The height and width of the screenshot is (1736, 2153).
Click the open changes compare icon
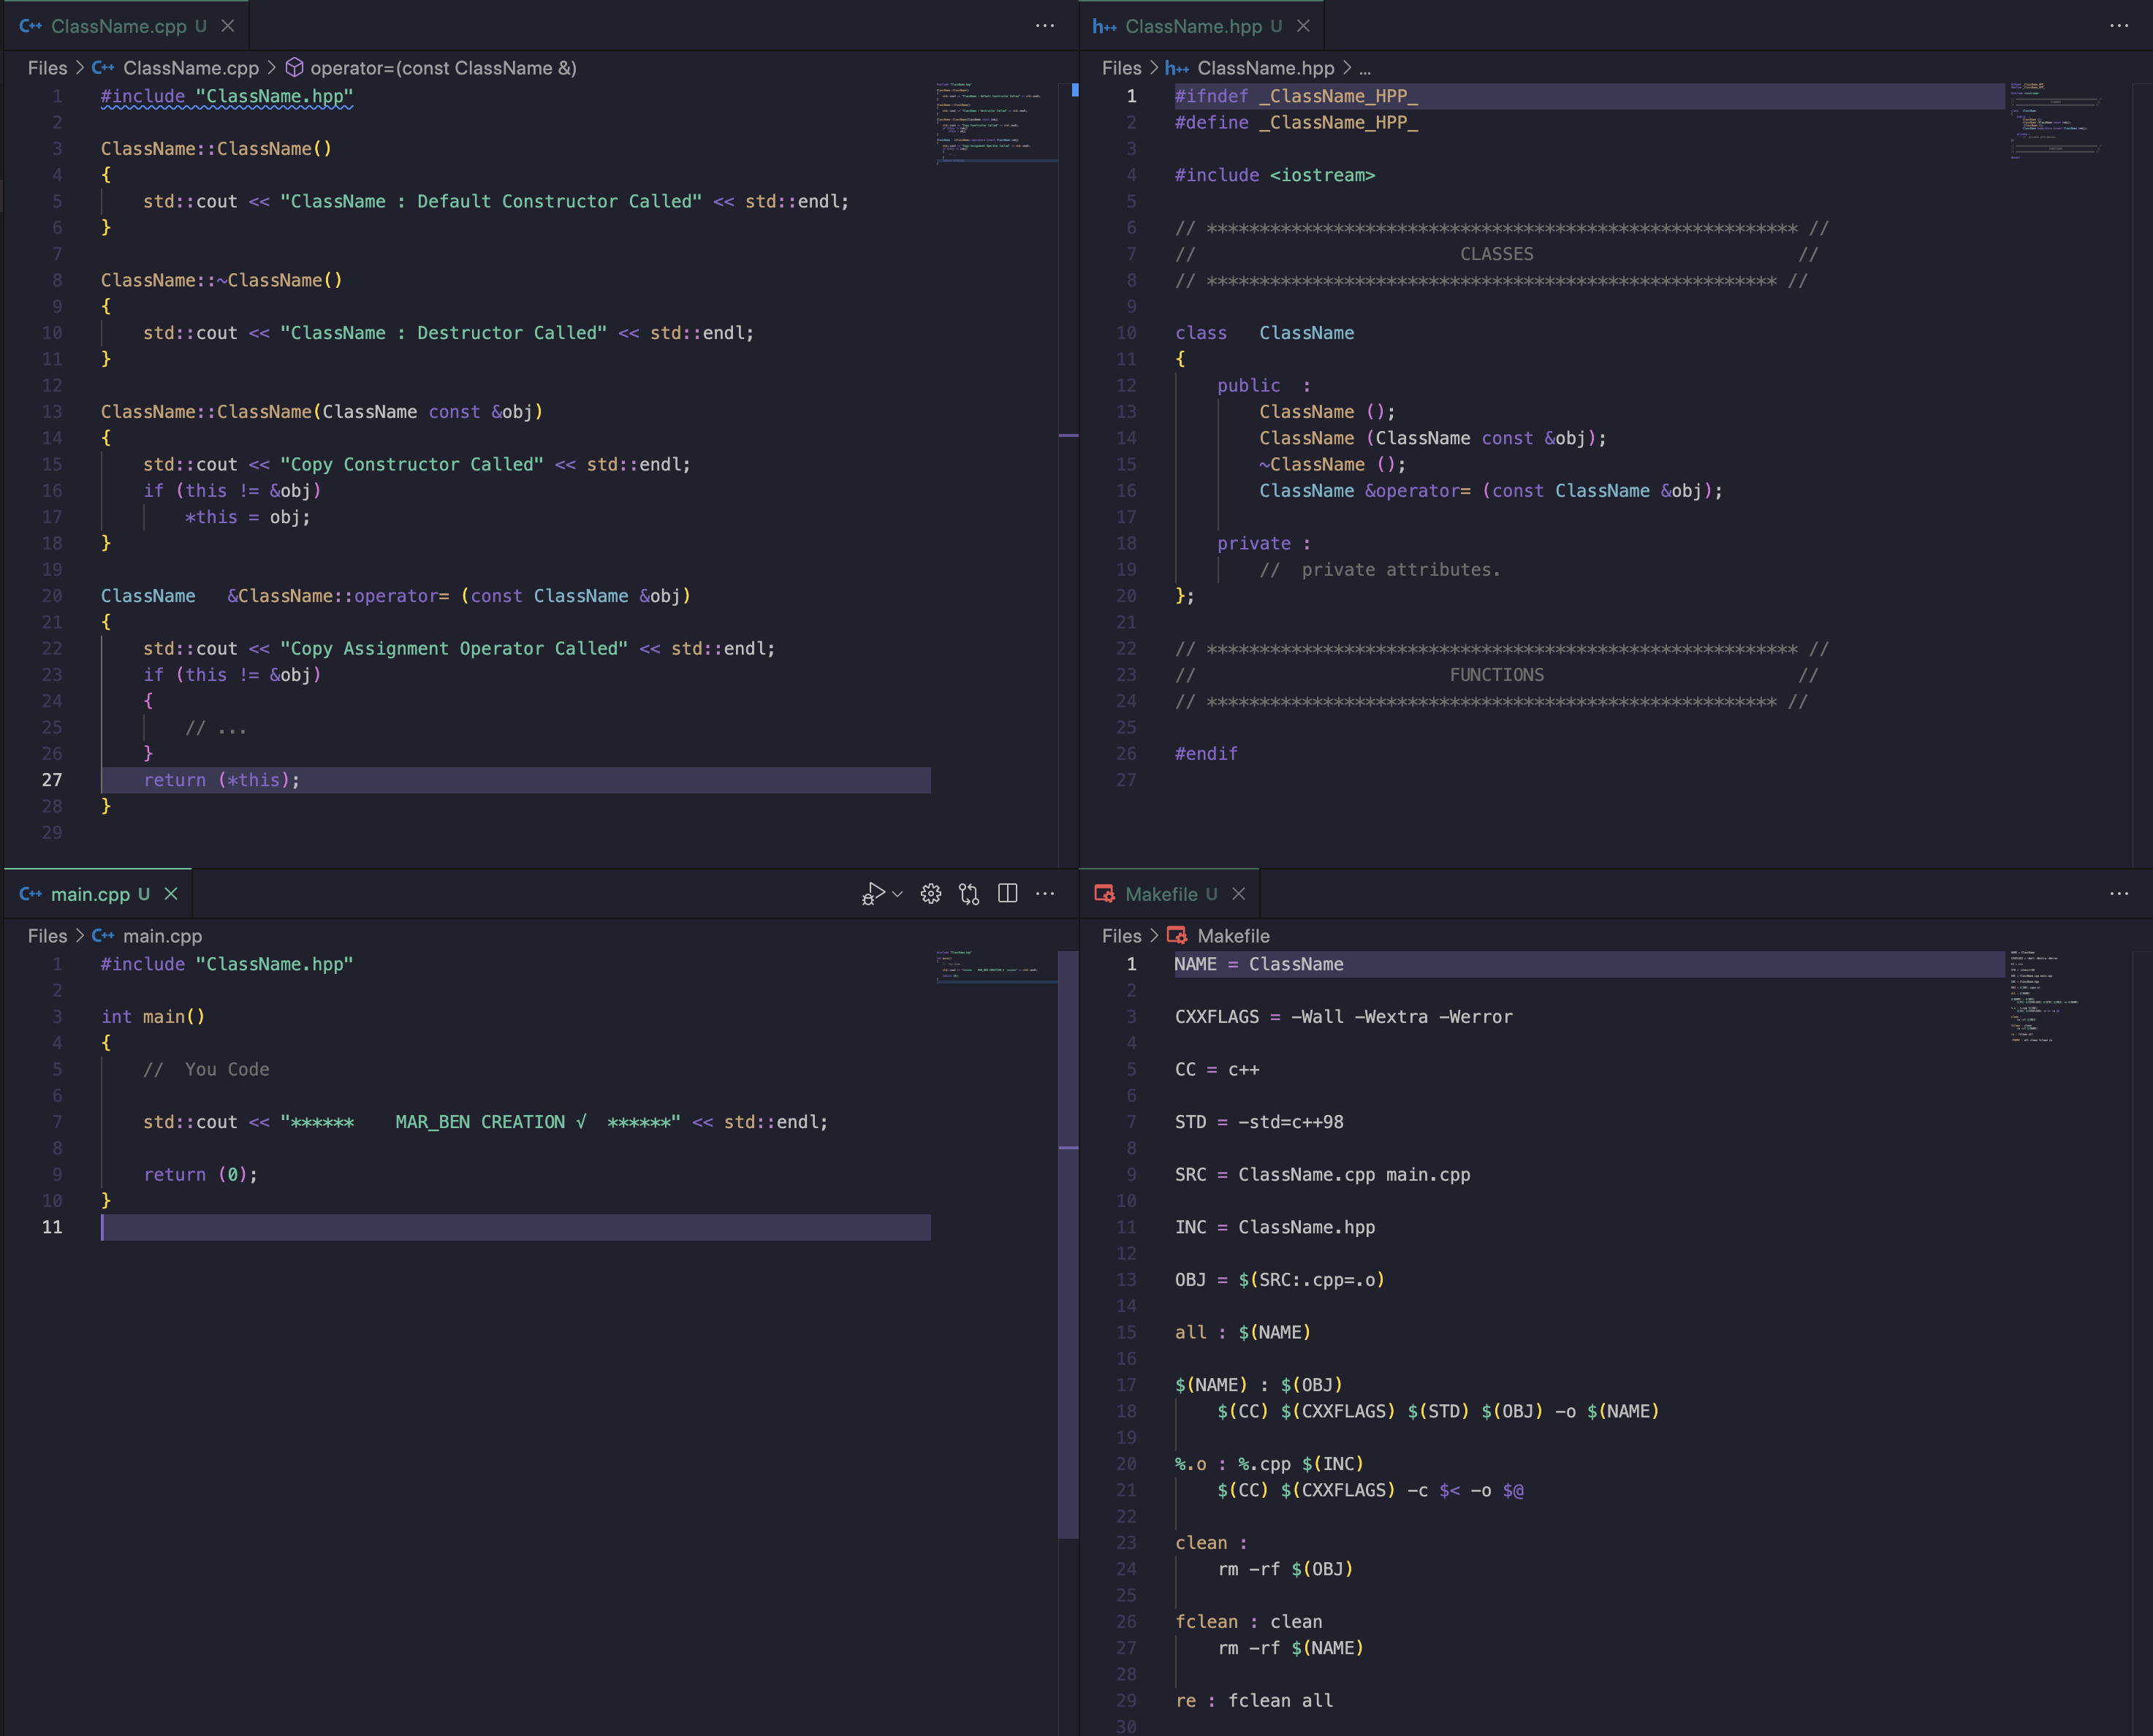[969, 893]
